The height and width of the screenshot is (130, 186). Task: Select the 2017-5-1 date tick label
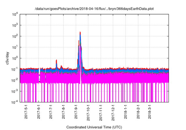click(x=26, y=112)
